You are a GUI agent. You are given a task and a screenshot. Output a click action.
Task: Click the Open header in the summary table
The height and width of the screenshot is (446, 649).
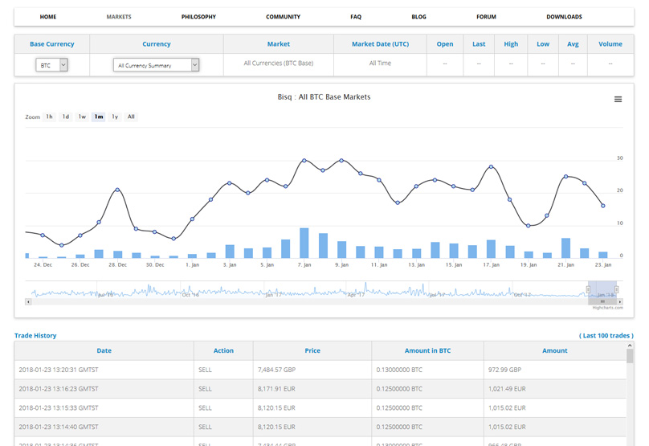click(x=445, y=44)
